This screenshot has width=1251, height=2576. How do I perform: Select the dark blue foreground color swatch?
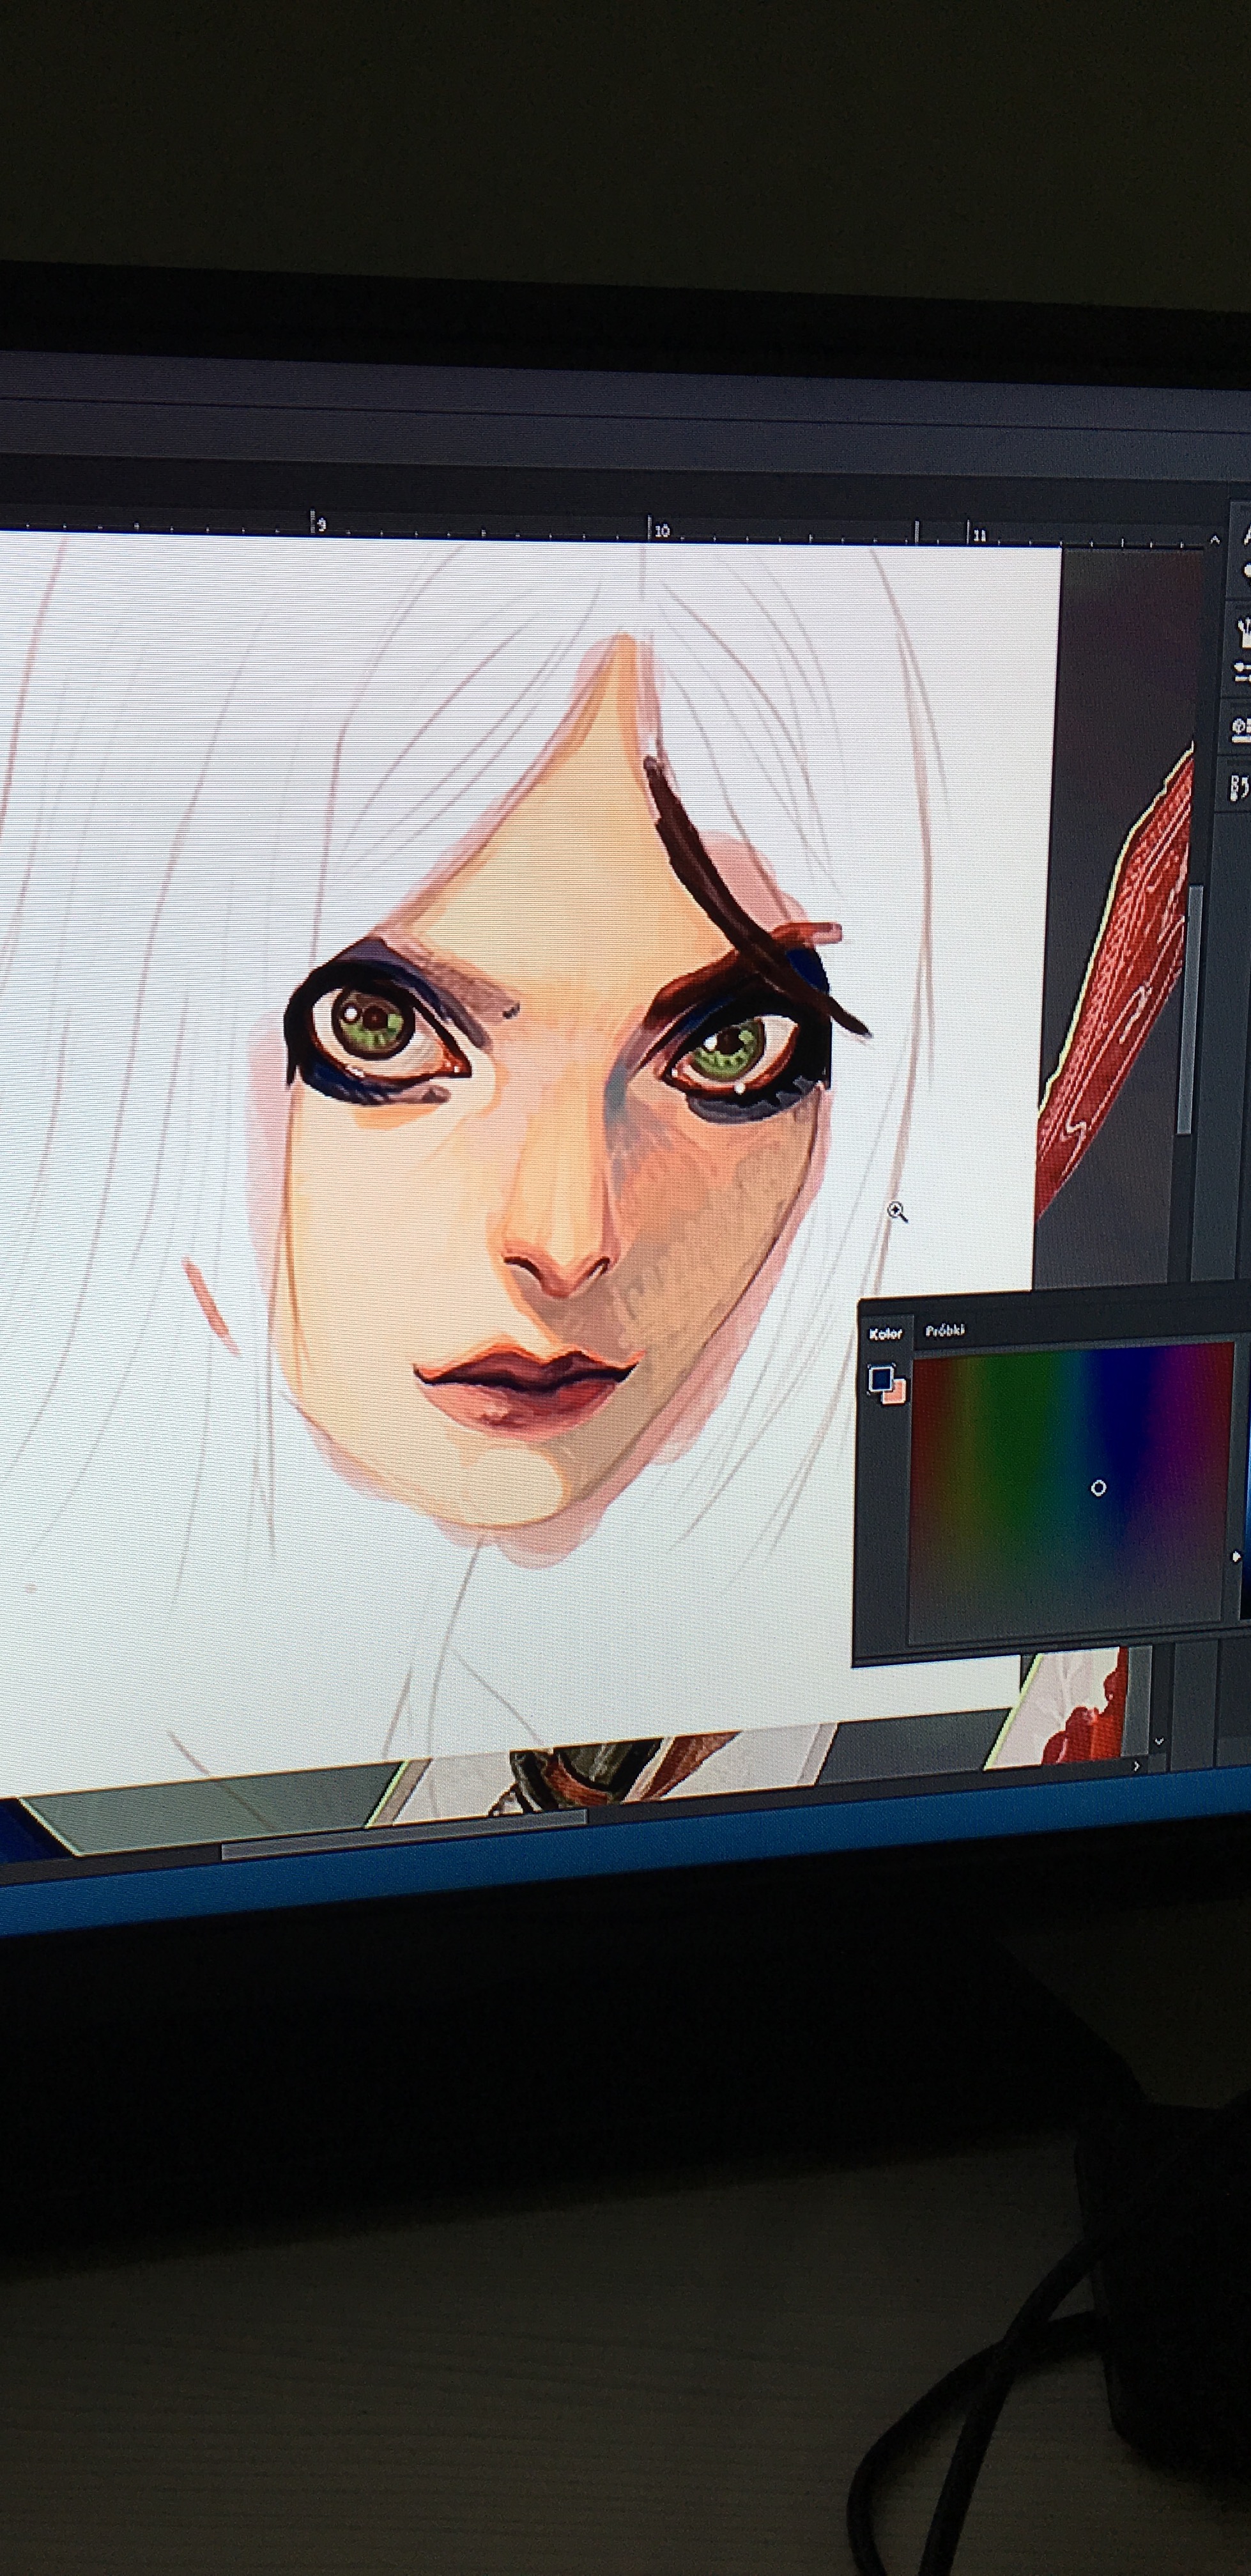[880, 1378]
